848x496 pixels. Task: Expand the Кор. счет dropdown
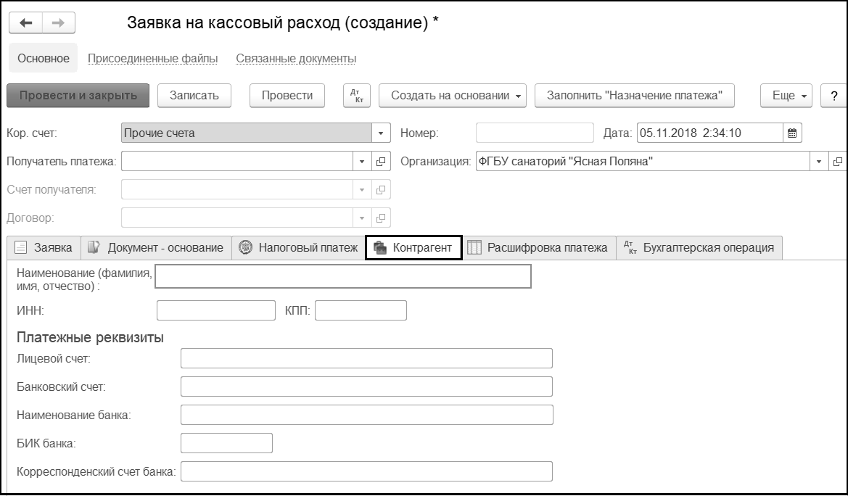tap(382, 133)
